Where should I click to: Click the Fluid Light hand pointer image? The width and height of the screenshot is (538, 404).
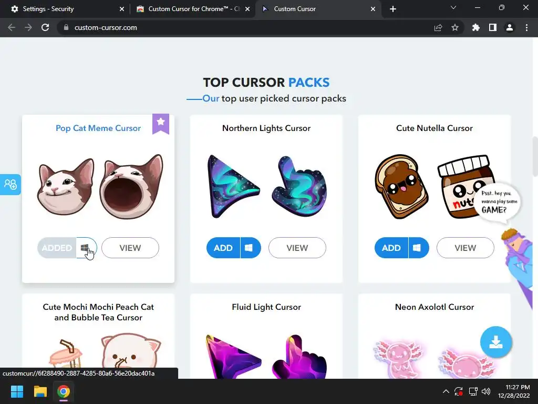point(299,357)
